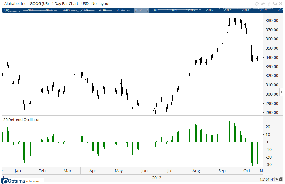The image size is (285, 184).
Task: Click the 2012 year label on time axis
Action: coord(157,178)
